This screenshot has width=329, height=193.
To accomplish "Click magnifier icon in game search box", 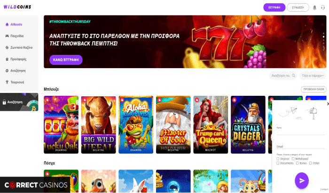I will (294, 76).
